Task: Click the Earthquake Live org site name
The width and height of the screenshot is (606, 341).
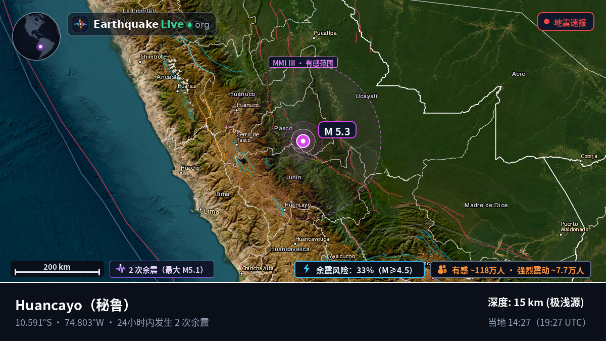Action: (151, 24)
